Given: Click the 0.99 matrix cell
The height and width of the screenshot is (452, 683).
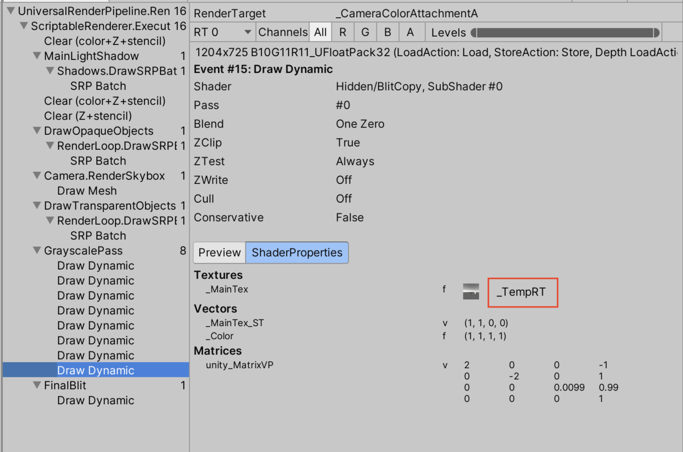Looking at the screenshot, I should (609, 388).
